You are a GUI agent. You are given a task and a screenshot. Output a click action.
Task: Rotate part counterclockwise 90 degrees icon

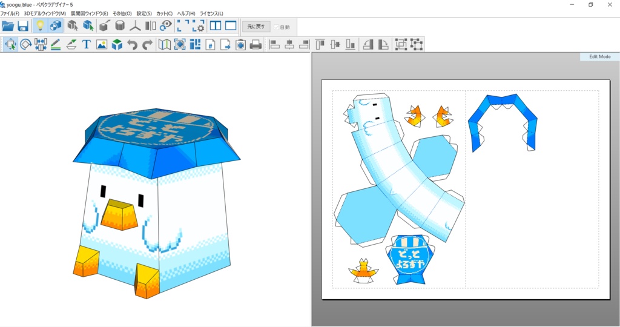click(368, 44)
